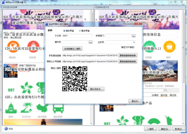Viewport: 187px width, 134px height.
Task: Click the 退出(E) button
Action: (135, 101)
